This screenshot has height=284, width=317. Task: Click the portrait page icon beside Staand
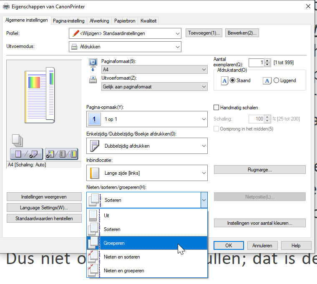(224, 81)
